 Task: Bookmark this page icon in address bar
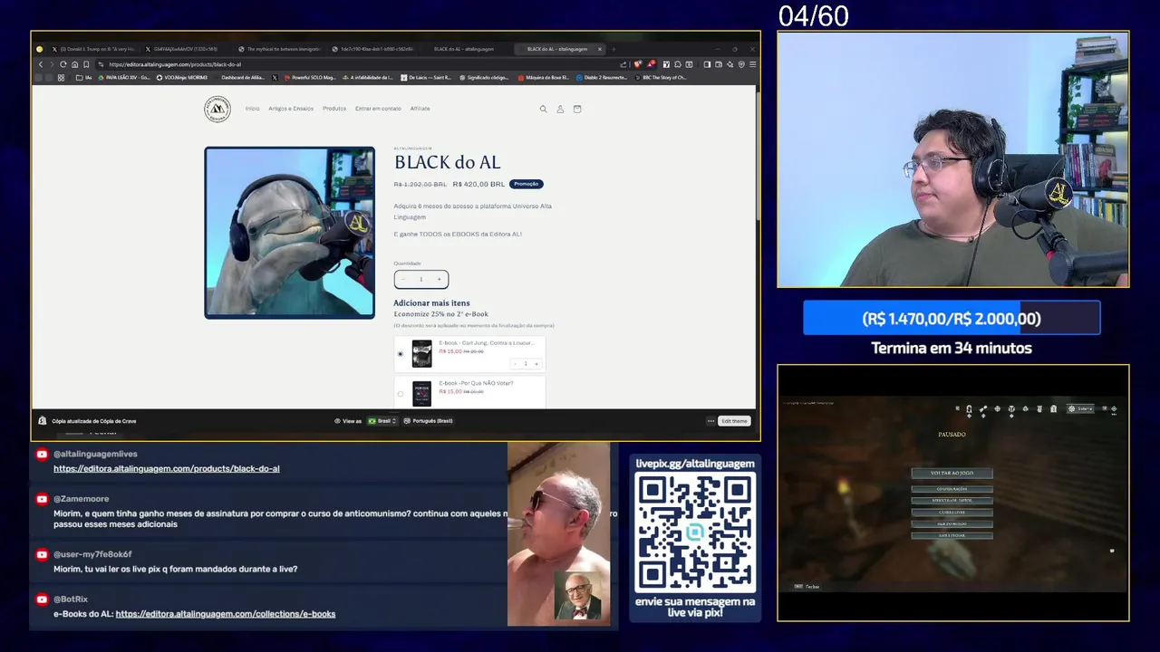(86, 64)
